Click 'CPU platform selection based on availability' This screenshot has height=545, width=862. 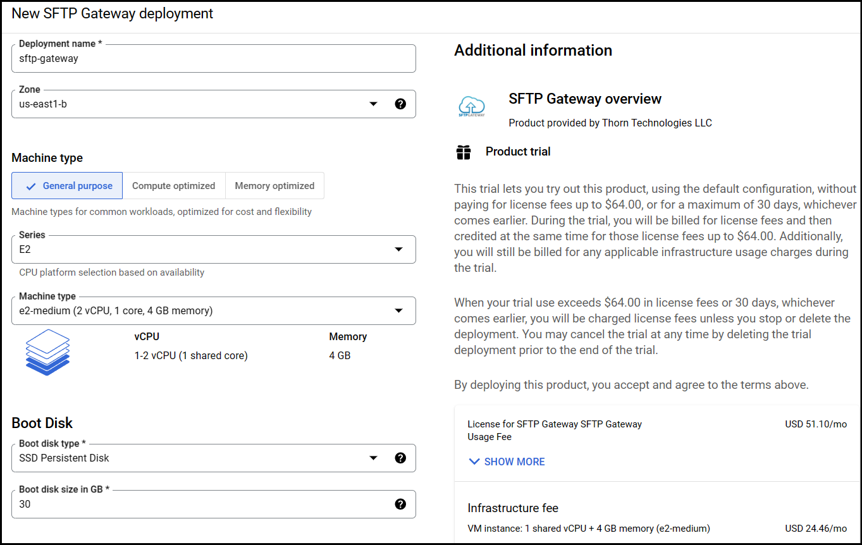tap(112, 272)
